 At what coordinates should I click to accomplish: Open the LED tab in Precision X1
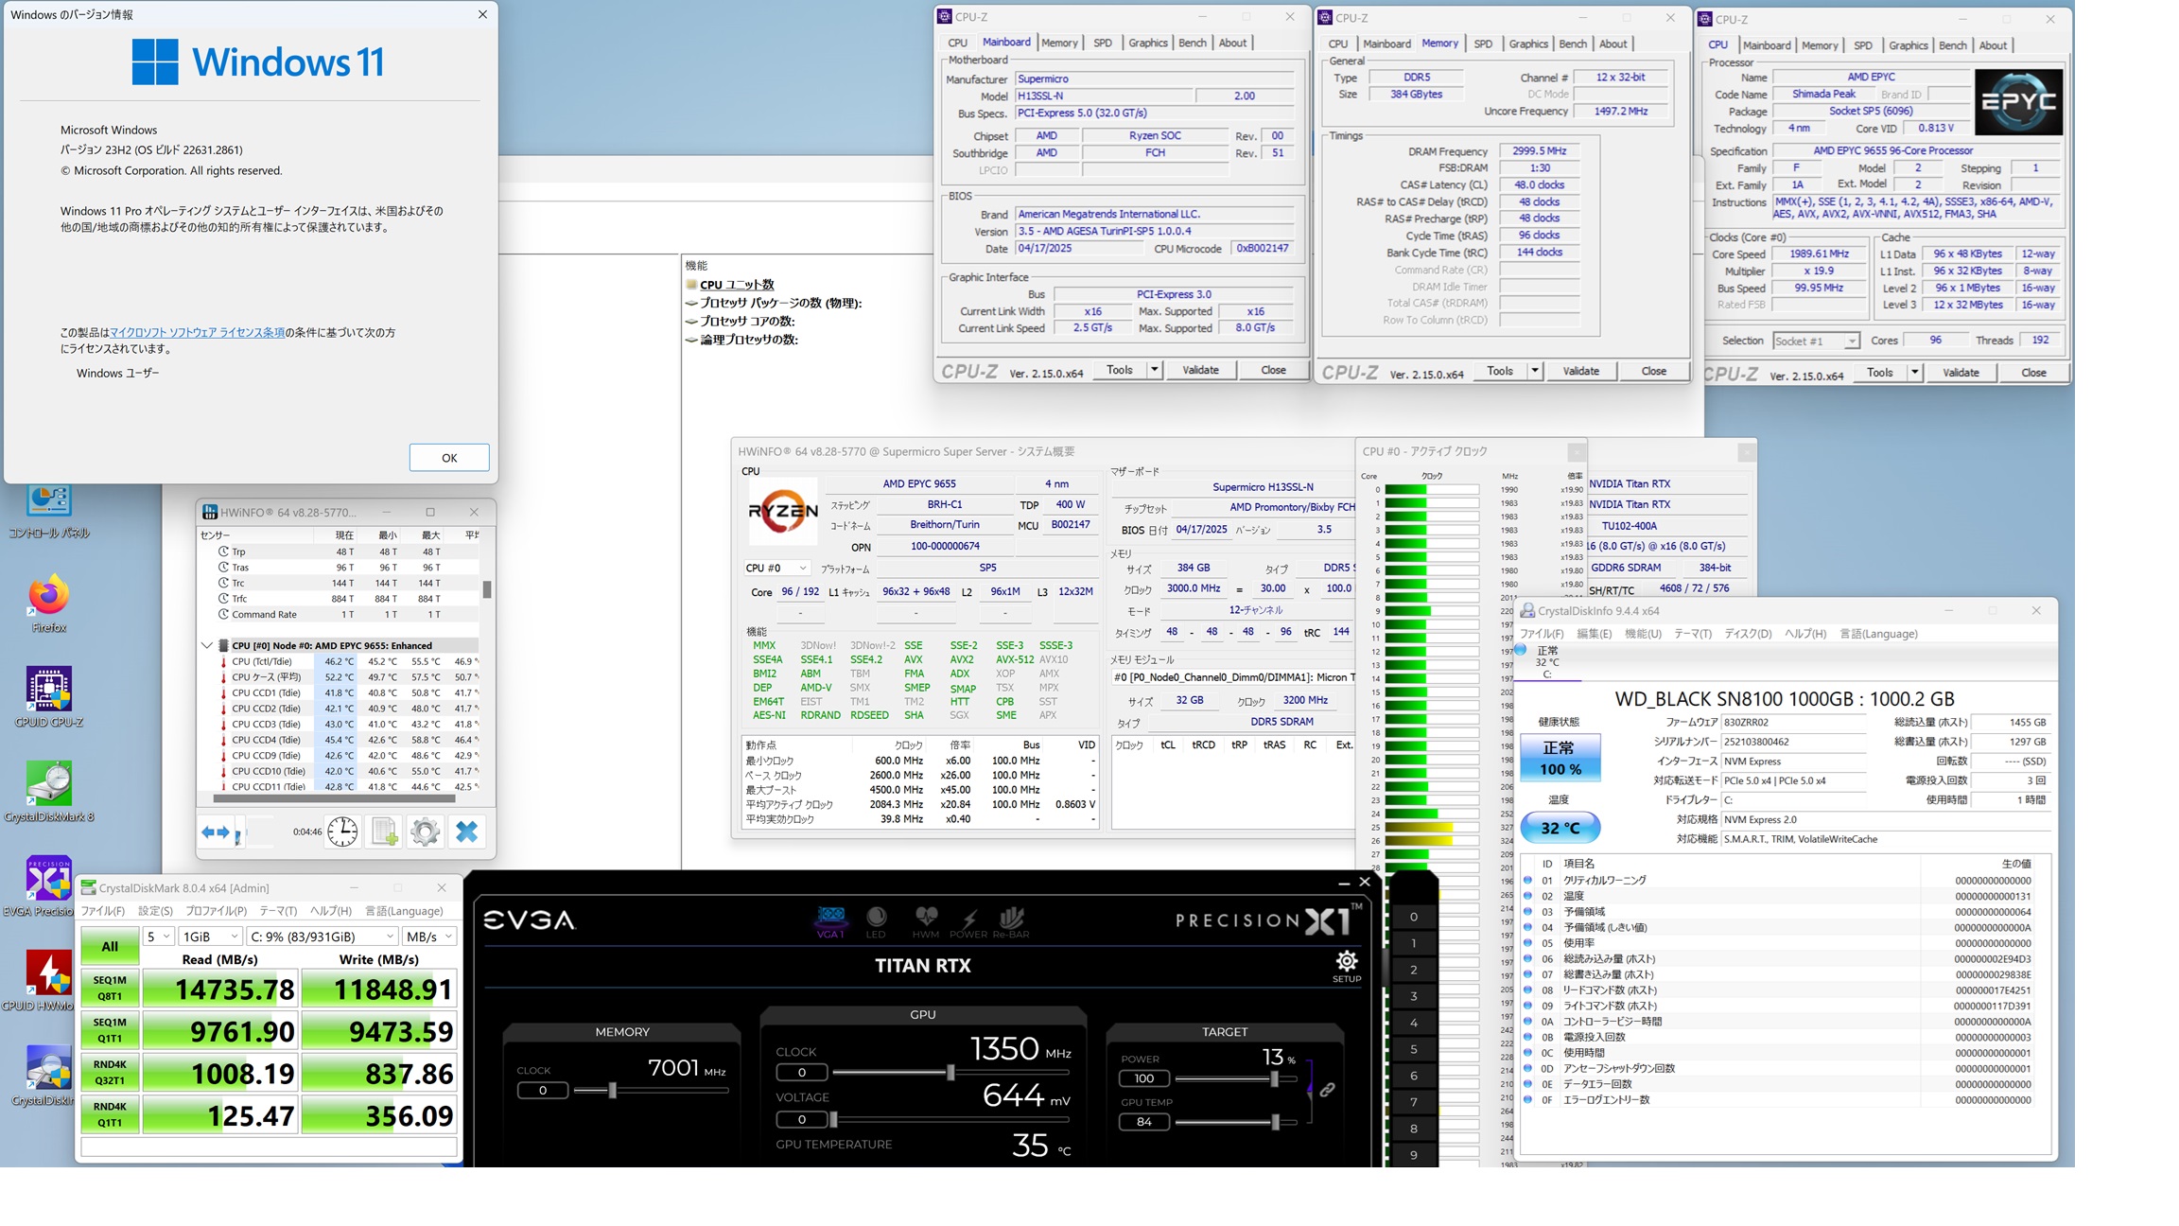tap(876, 920)
